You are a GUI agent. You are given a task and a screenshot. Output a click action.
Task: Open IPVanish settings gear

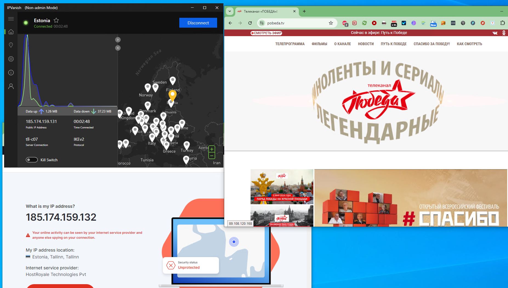[x=11, y=59]
